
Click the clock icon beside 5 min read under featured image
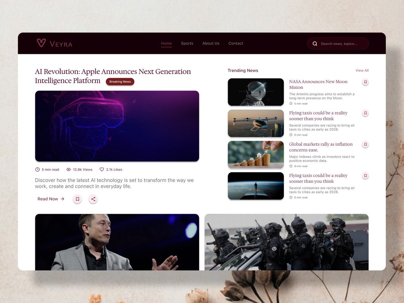click(37, 170)
